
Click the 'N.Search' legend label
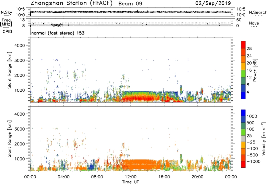[258, 12]
